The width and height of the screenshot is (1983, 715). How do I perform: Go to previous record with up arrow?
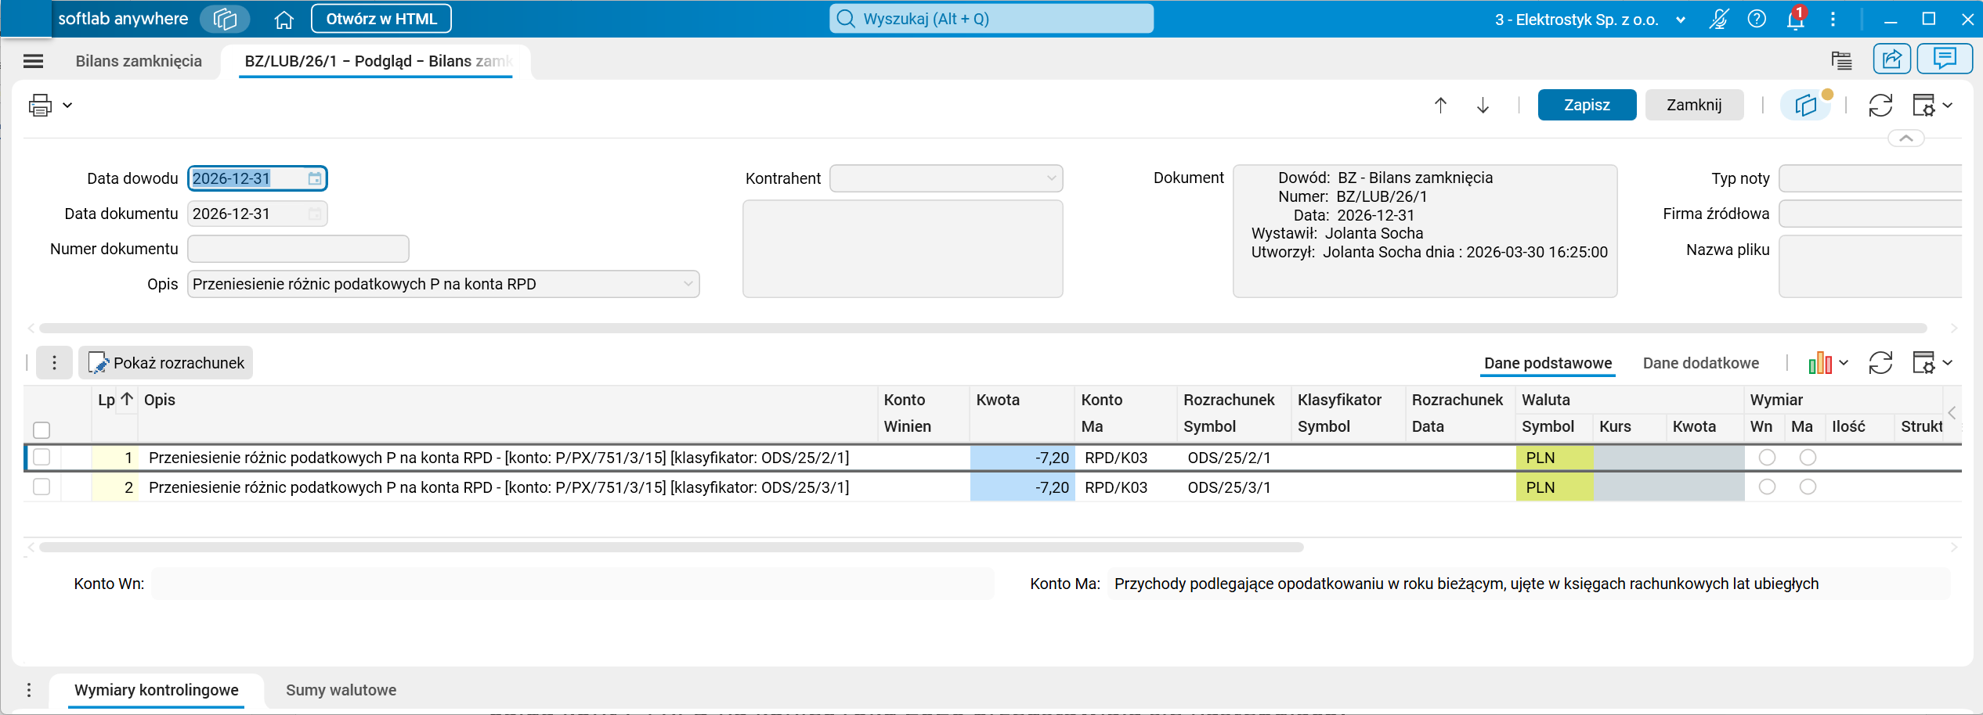point(1440,105)
